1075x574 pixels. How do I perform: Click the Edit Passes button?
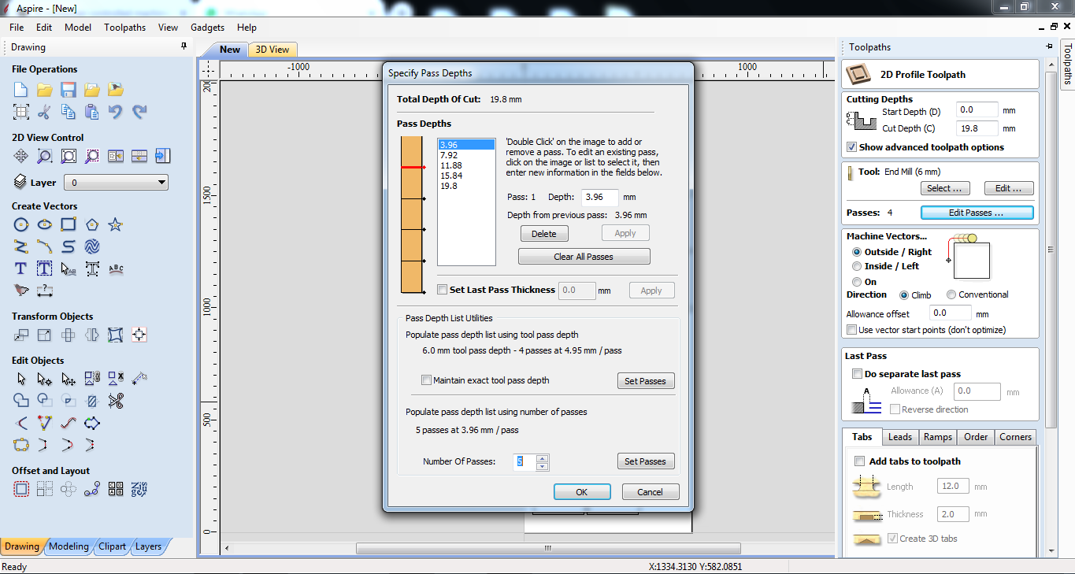977,213
